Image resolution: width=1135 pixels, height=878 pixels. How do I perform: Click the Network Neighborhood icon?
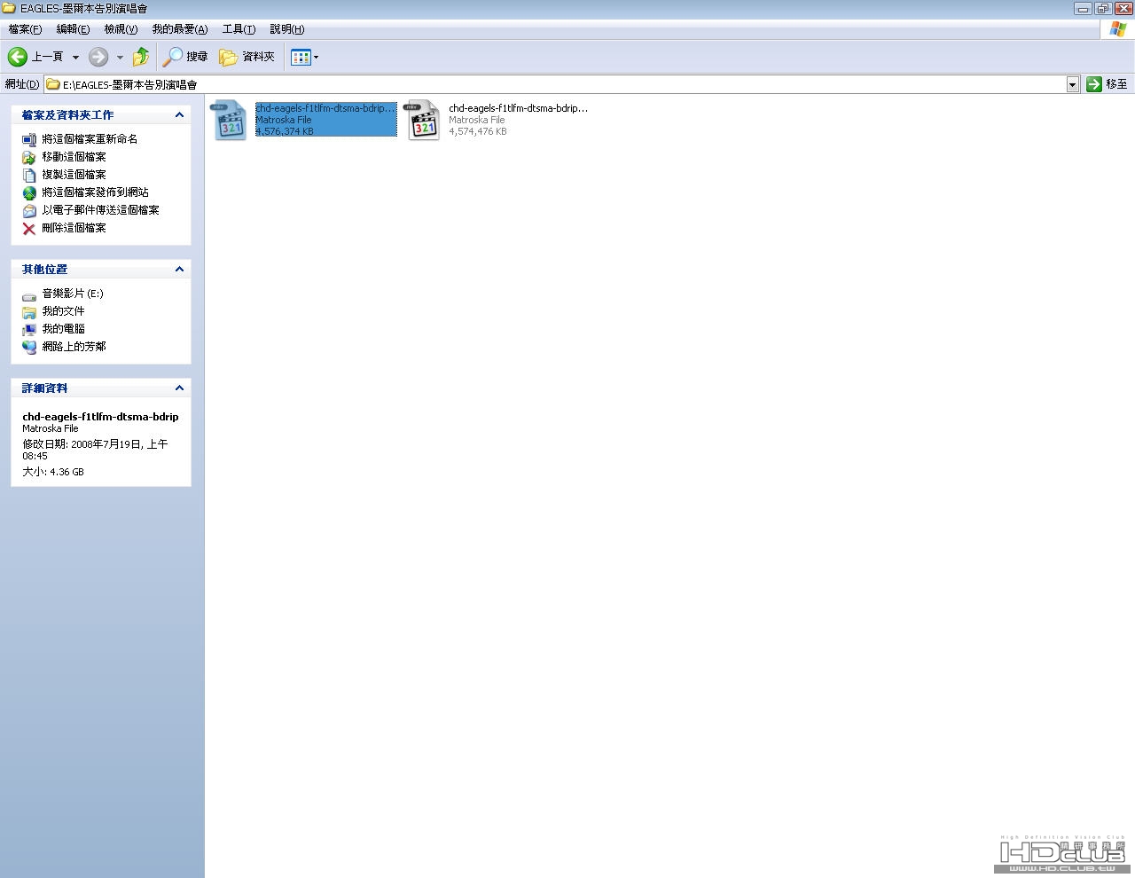[29, 347]
